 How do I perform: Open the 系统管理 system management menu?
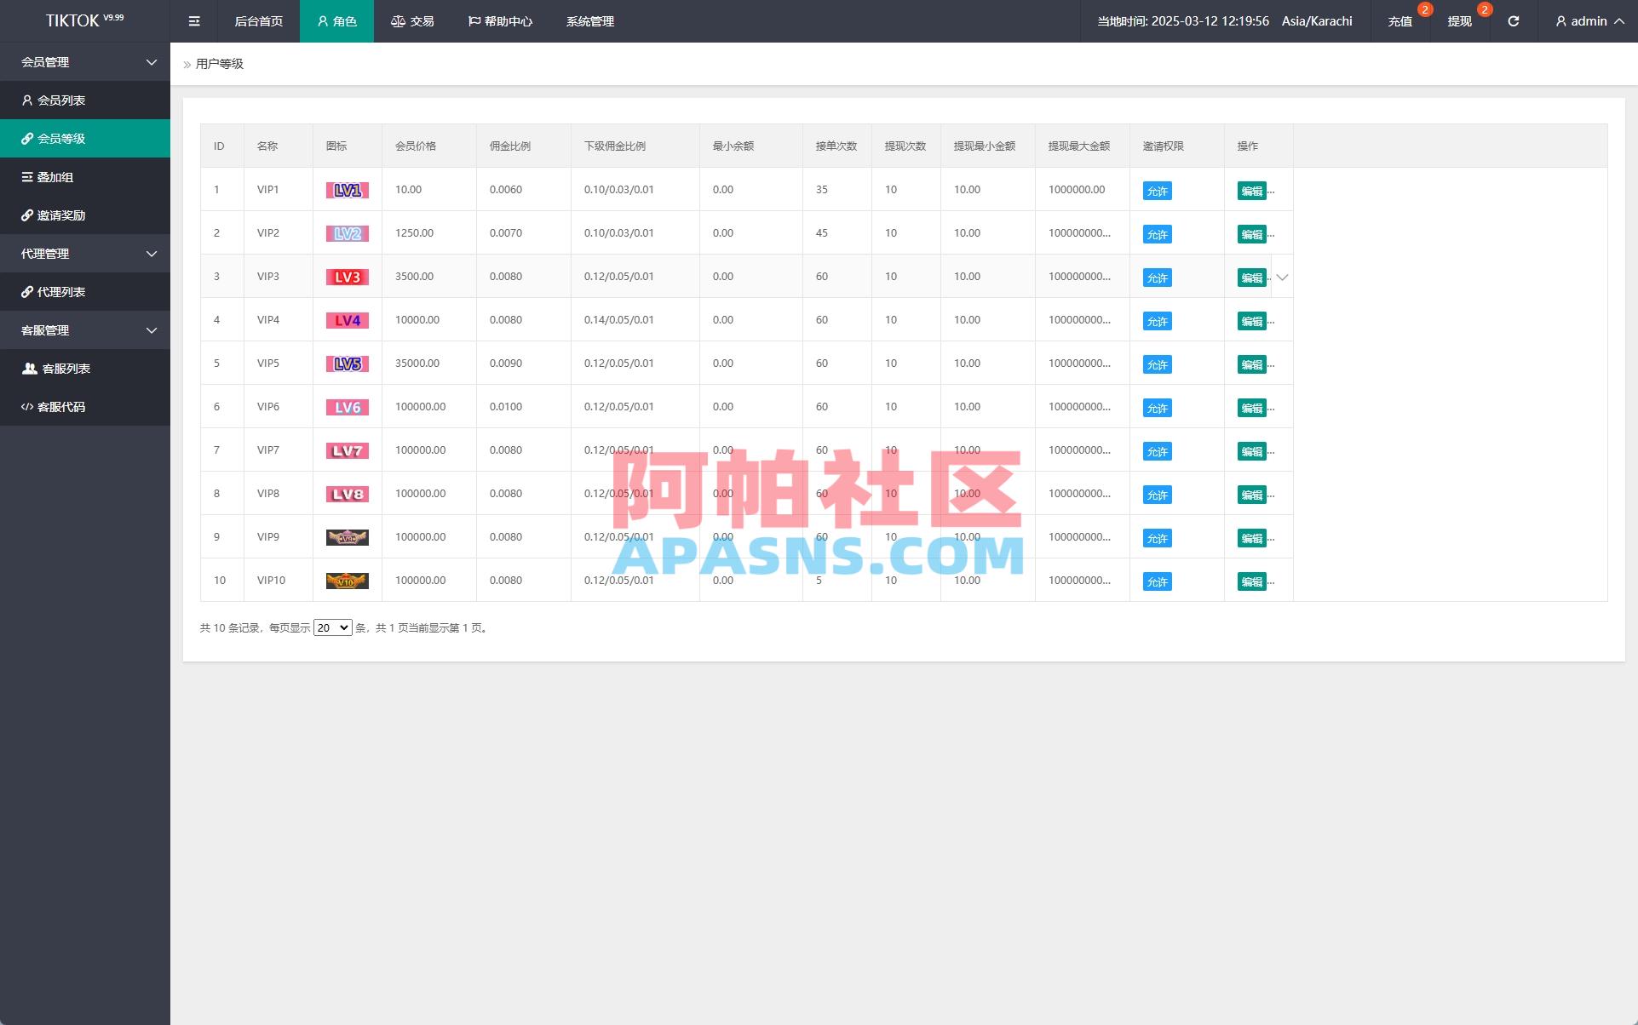[589, 21]
